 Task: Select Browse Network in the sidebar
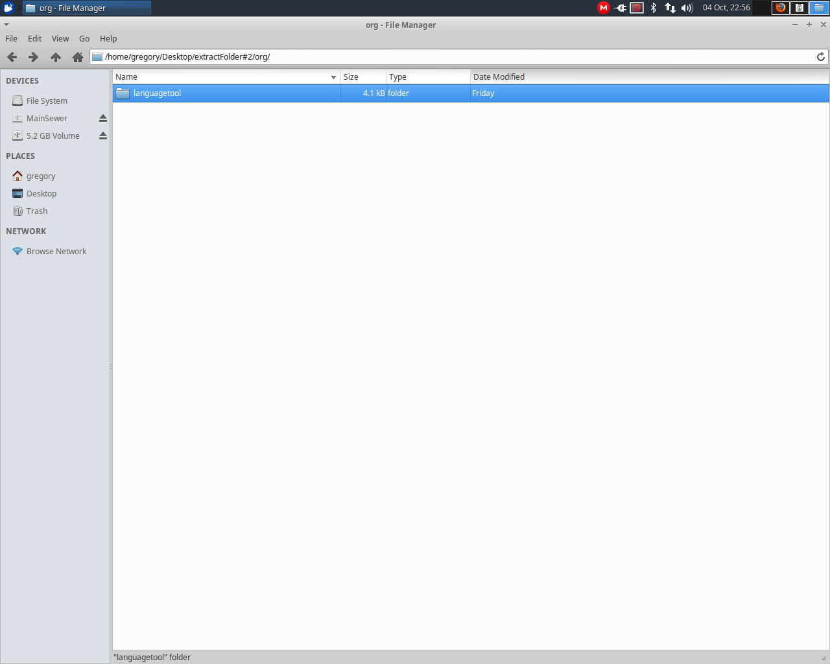56,251
